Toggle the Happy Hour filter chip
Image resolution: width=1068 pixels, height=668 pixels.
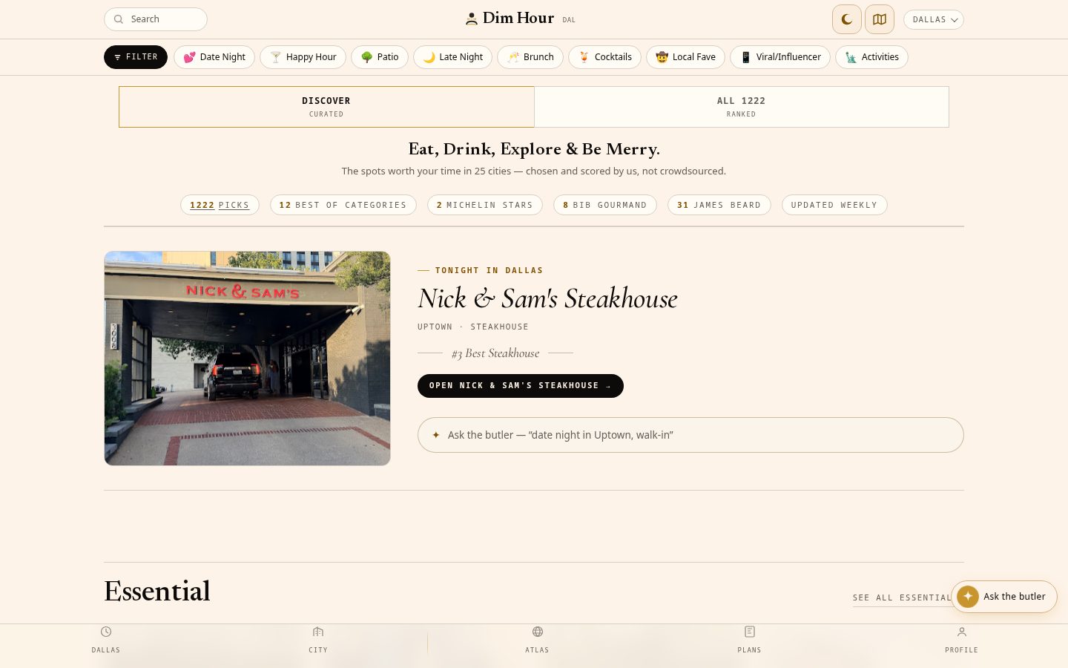click(303, 57)
